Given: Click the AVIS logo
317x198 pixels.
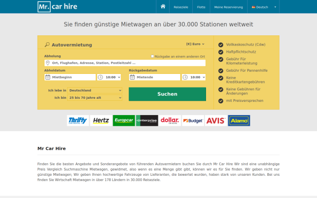Looking at the screenshot, I should click(216, 120).
